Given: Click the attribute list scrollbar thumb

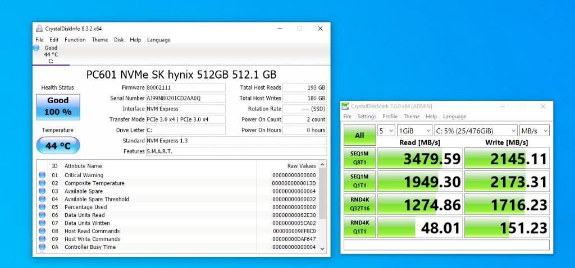Looking at the screenshot, I should click(322, 193).
